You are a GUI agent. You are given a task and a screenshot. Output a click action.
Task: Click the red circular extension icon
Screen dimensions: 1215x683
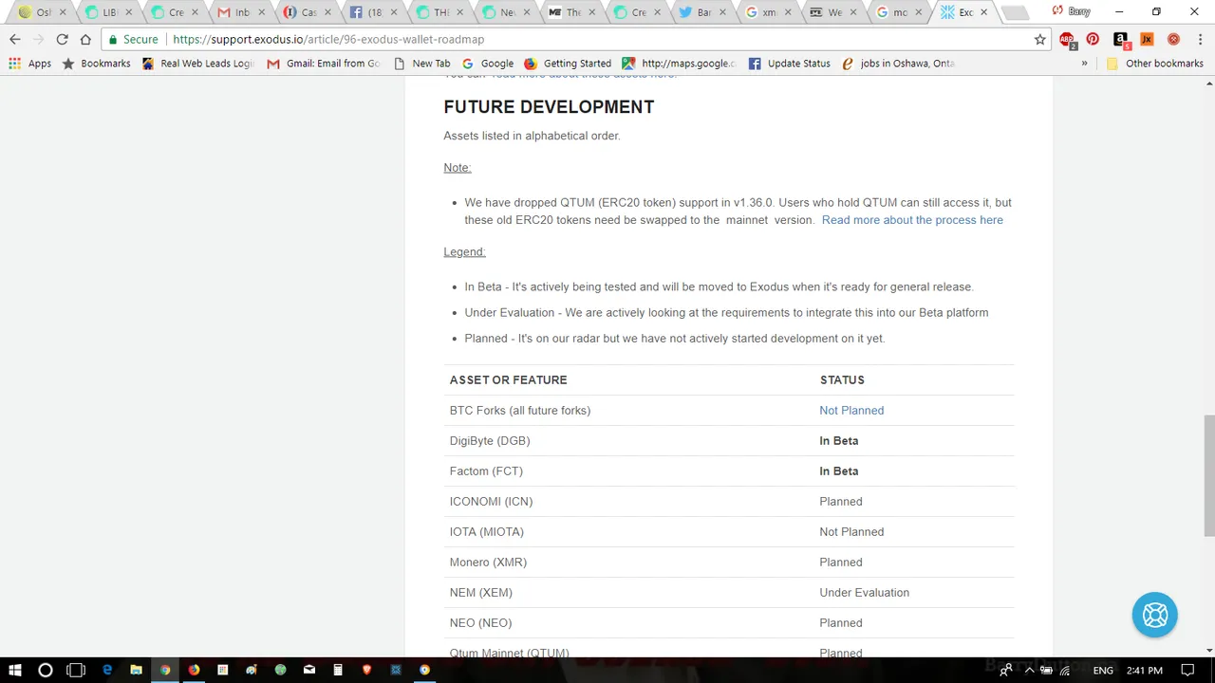coord(1173,40)
